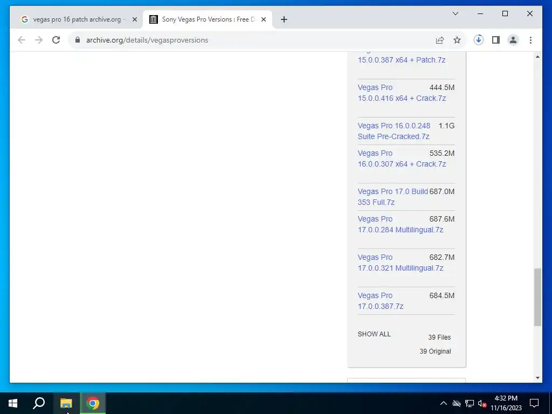Click the forward navigation arrow

39,40
